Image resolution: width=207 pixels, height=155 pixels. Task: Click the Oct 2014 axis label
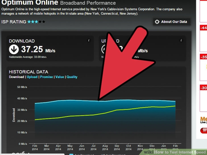pyautogui.click(x=128, y=147)
